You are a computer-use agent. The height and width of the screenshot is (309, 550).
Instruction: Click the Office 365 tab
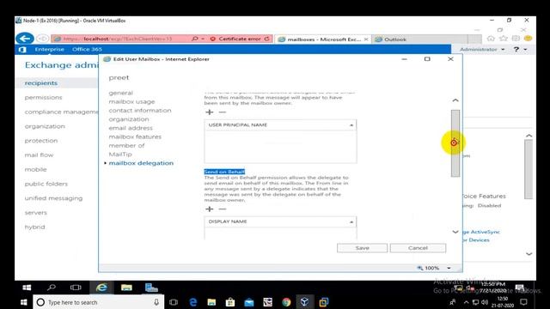tap(87, 50)
